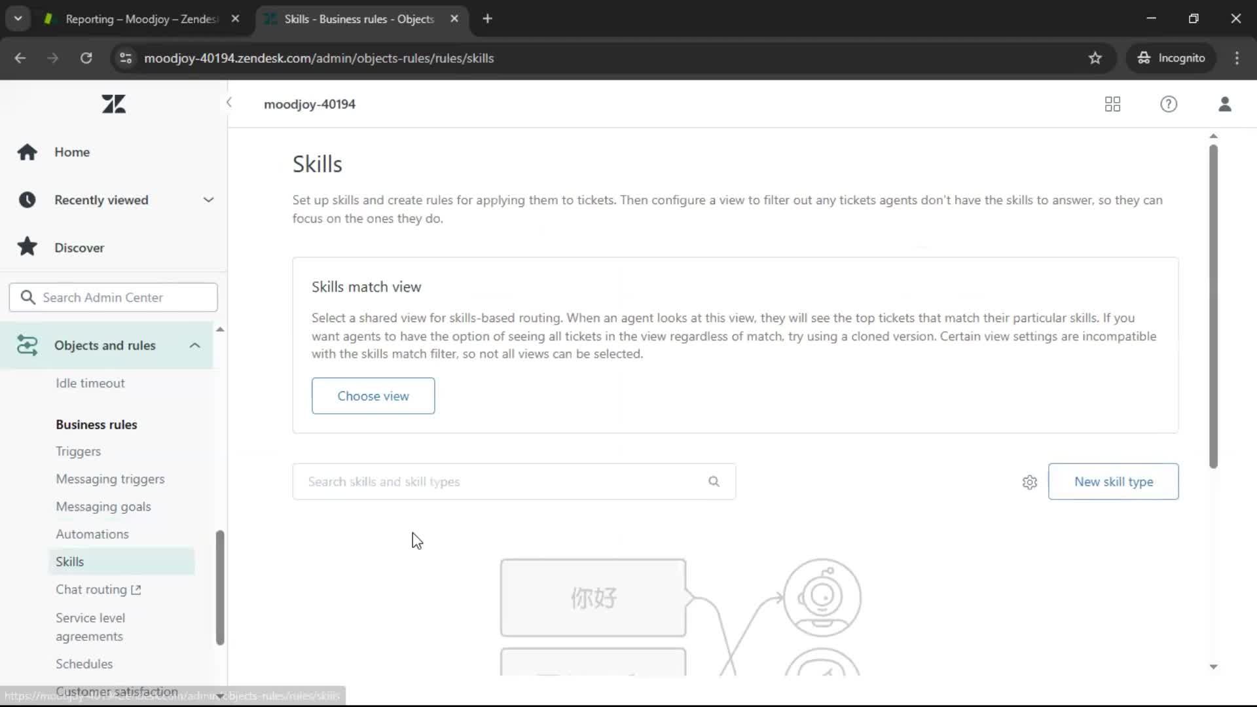Collapse Objects and rules section chevron

tap(194, 345)
